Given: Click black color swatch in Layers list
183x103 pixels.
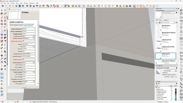Looking at the screenshot, I should click(176, 92).
